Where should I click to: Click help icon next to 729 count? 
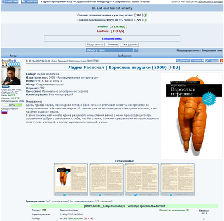146,20
